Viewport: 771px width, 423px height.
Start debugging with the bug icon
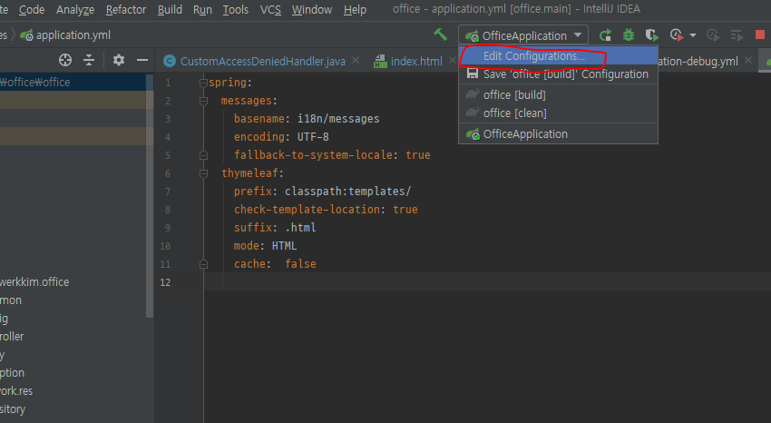[x=629, y=34]
